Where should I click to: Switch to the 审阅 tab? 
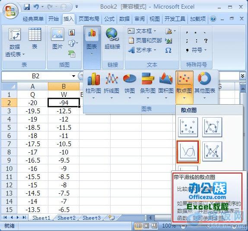click(x=140, y=19)
